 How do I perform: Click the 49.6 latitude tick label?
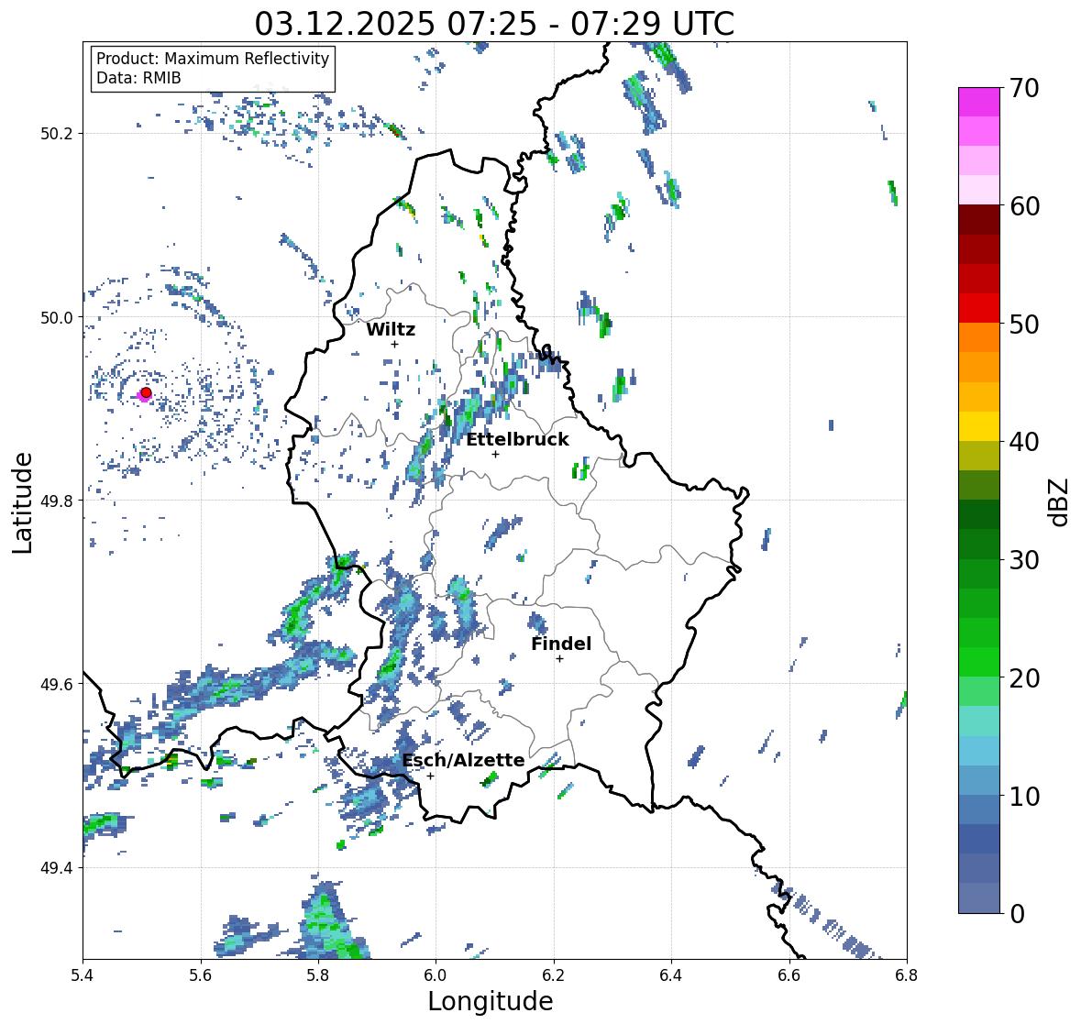pos(57,684)
